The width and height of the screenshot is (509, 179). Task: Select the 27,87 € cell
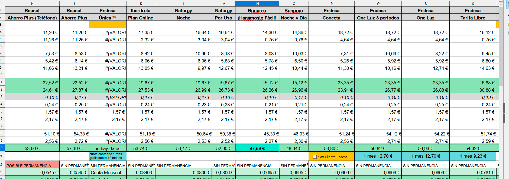pyautogui.click(x=74, y=90)
